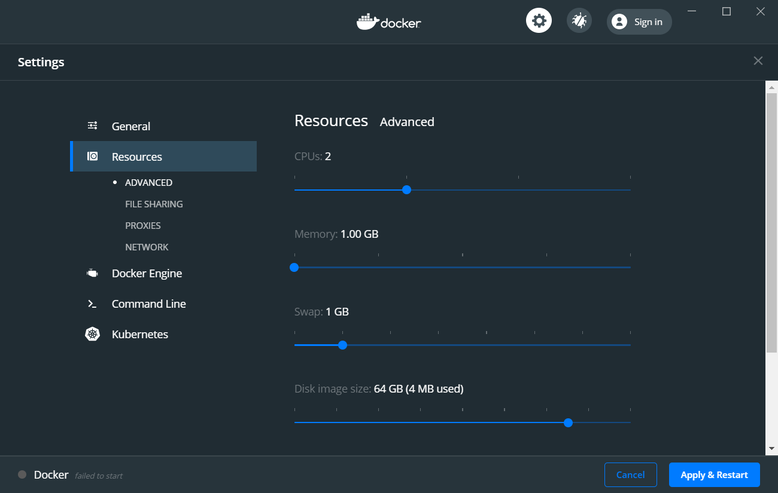Open settings via the gear icon

539,21
